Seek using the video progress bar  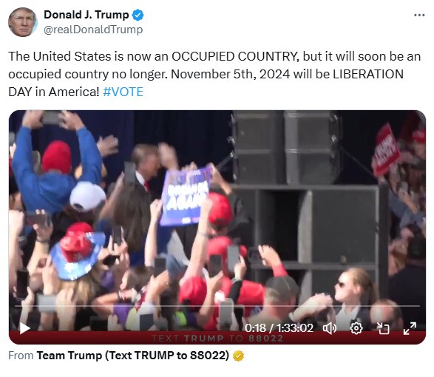pyautogui.click(x=217, y=306)
